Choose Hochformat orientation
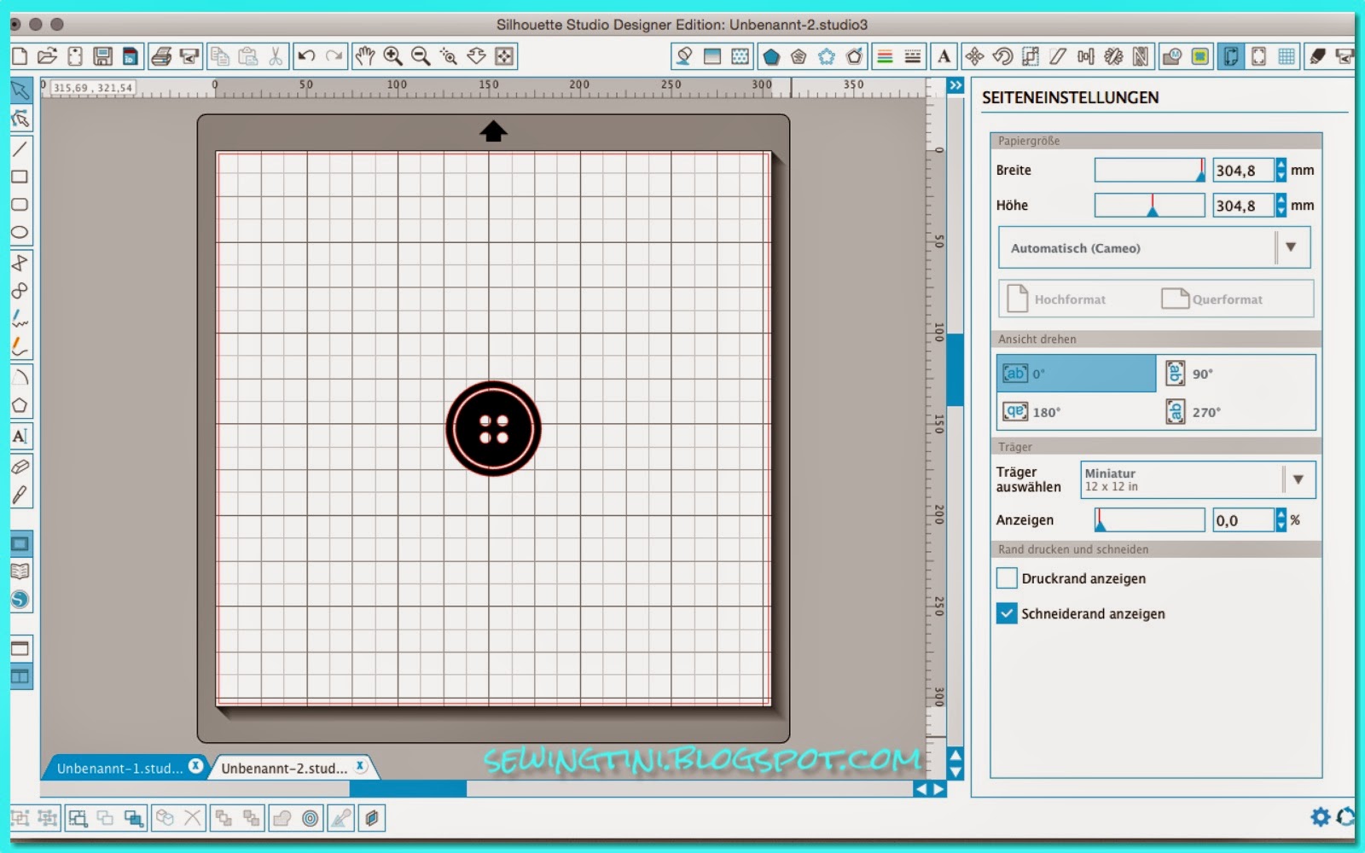The width and height of the screenshot is (1365, 853). tap(1057, 299)
